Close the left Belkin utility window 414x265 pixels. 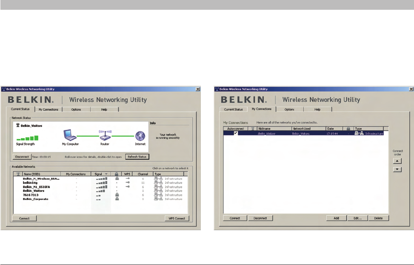coord(198,89)
